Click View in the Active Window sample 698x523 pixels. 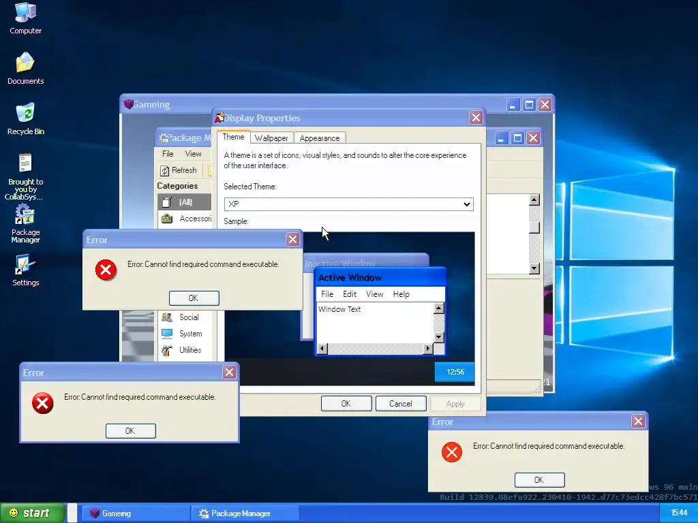(x=374, y=294)
